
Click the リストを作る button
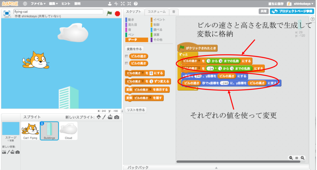[x=136, y=110]
